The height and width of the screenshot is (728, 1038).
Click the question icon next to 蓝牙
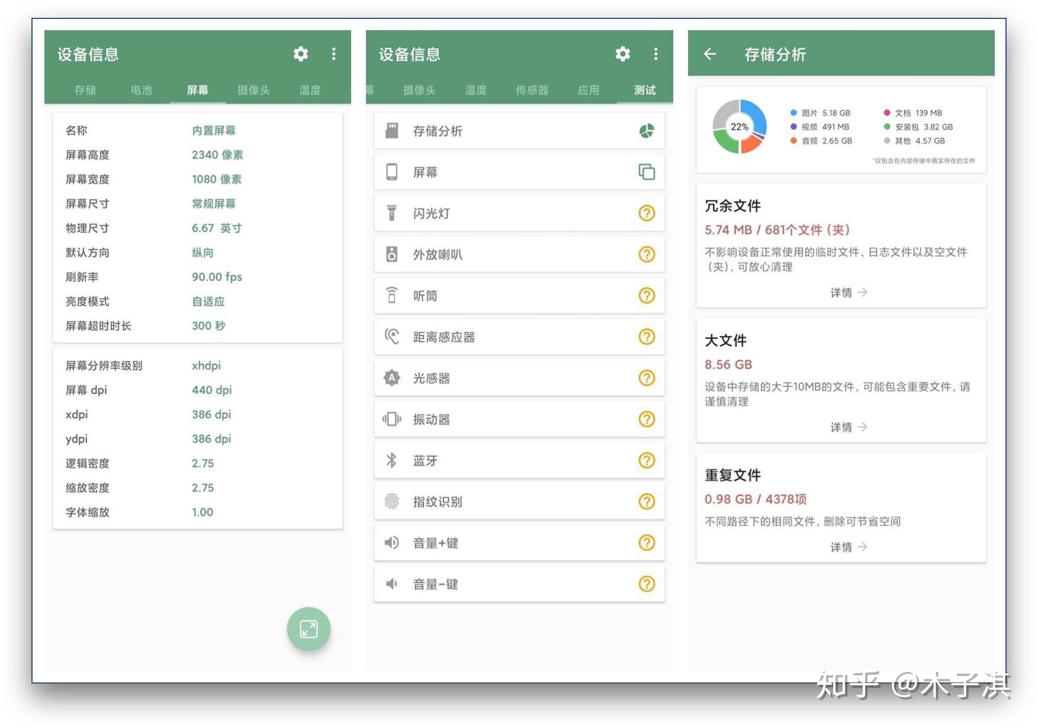tap(647, 460)
